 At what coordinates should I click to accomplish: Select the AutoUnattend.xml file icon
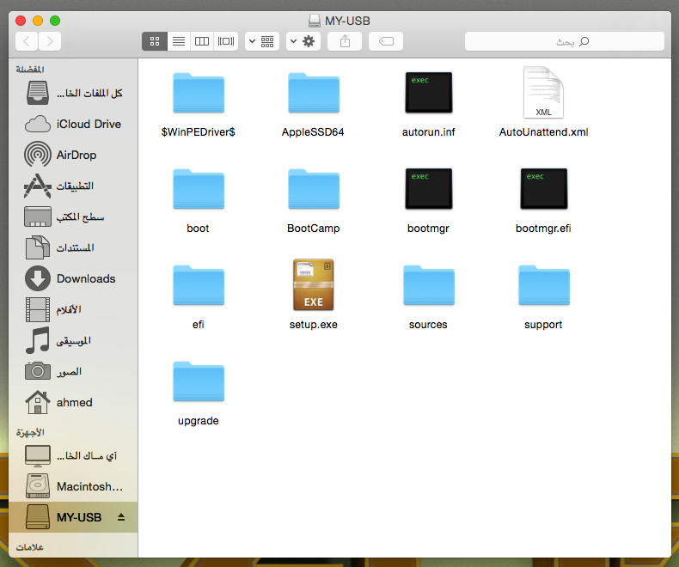[x=543, y=92]
